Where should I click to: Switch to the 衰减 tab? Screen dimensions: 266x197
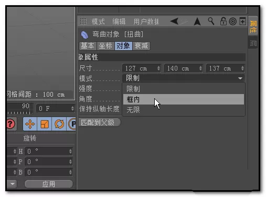click(x=141, y=46)
